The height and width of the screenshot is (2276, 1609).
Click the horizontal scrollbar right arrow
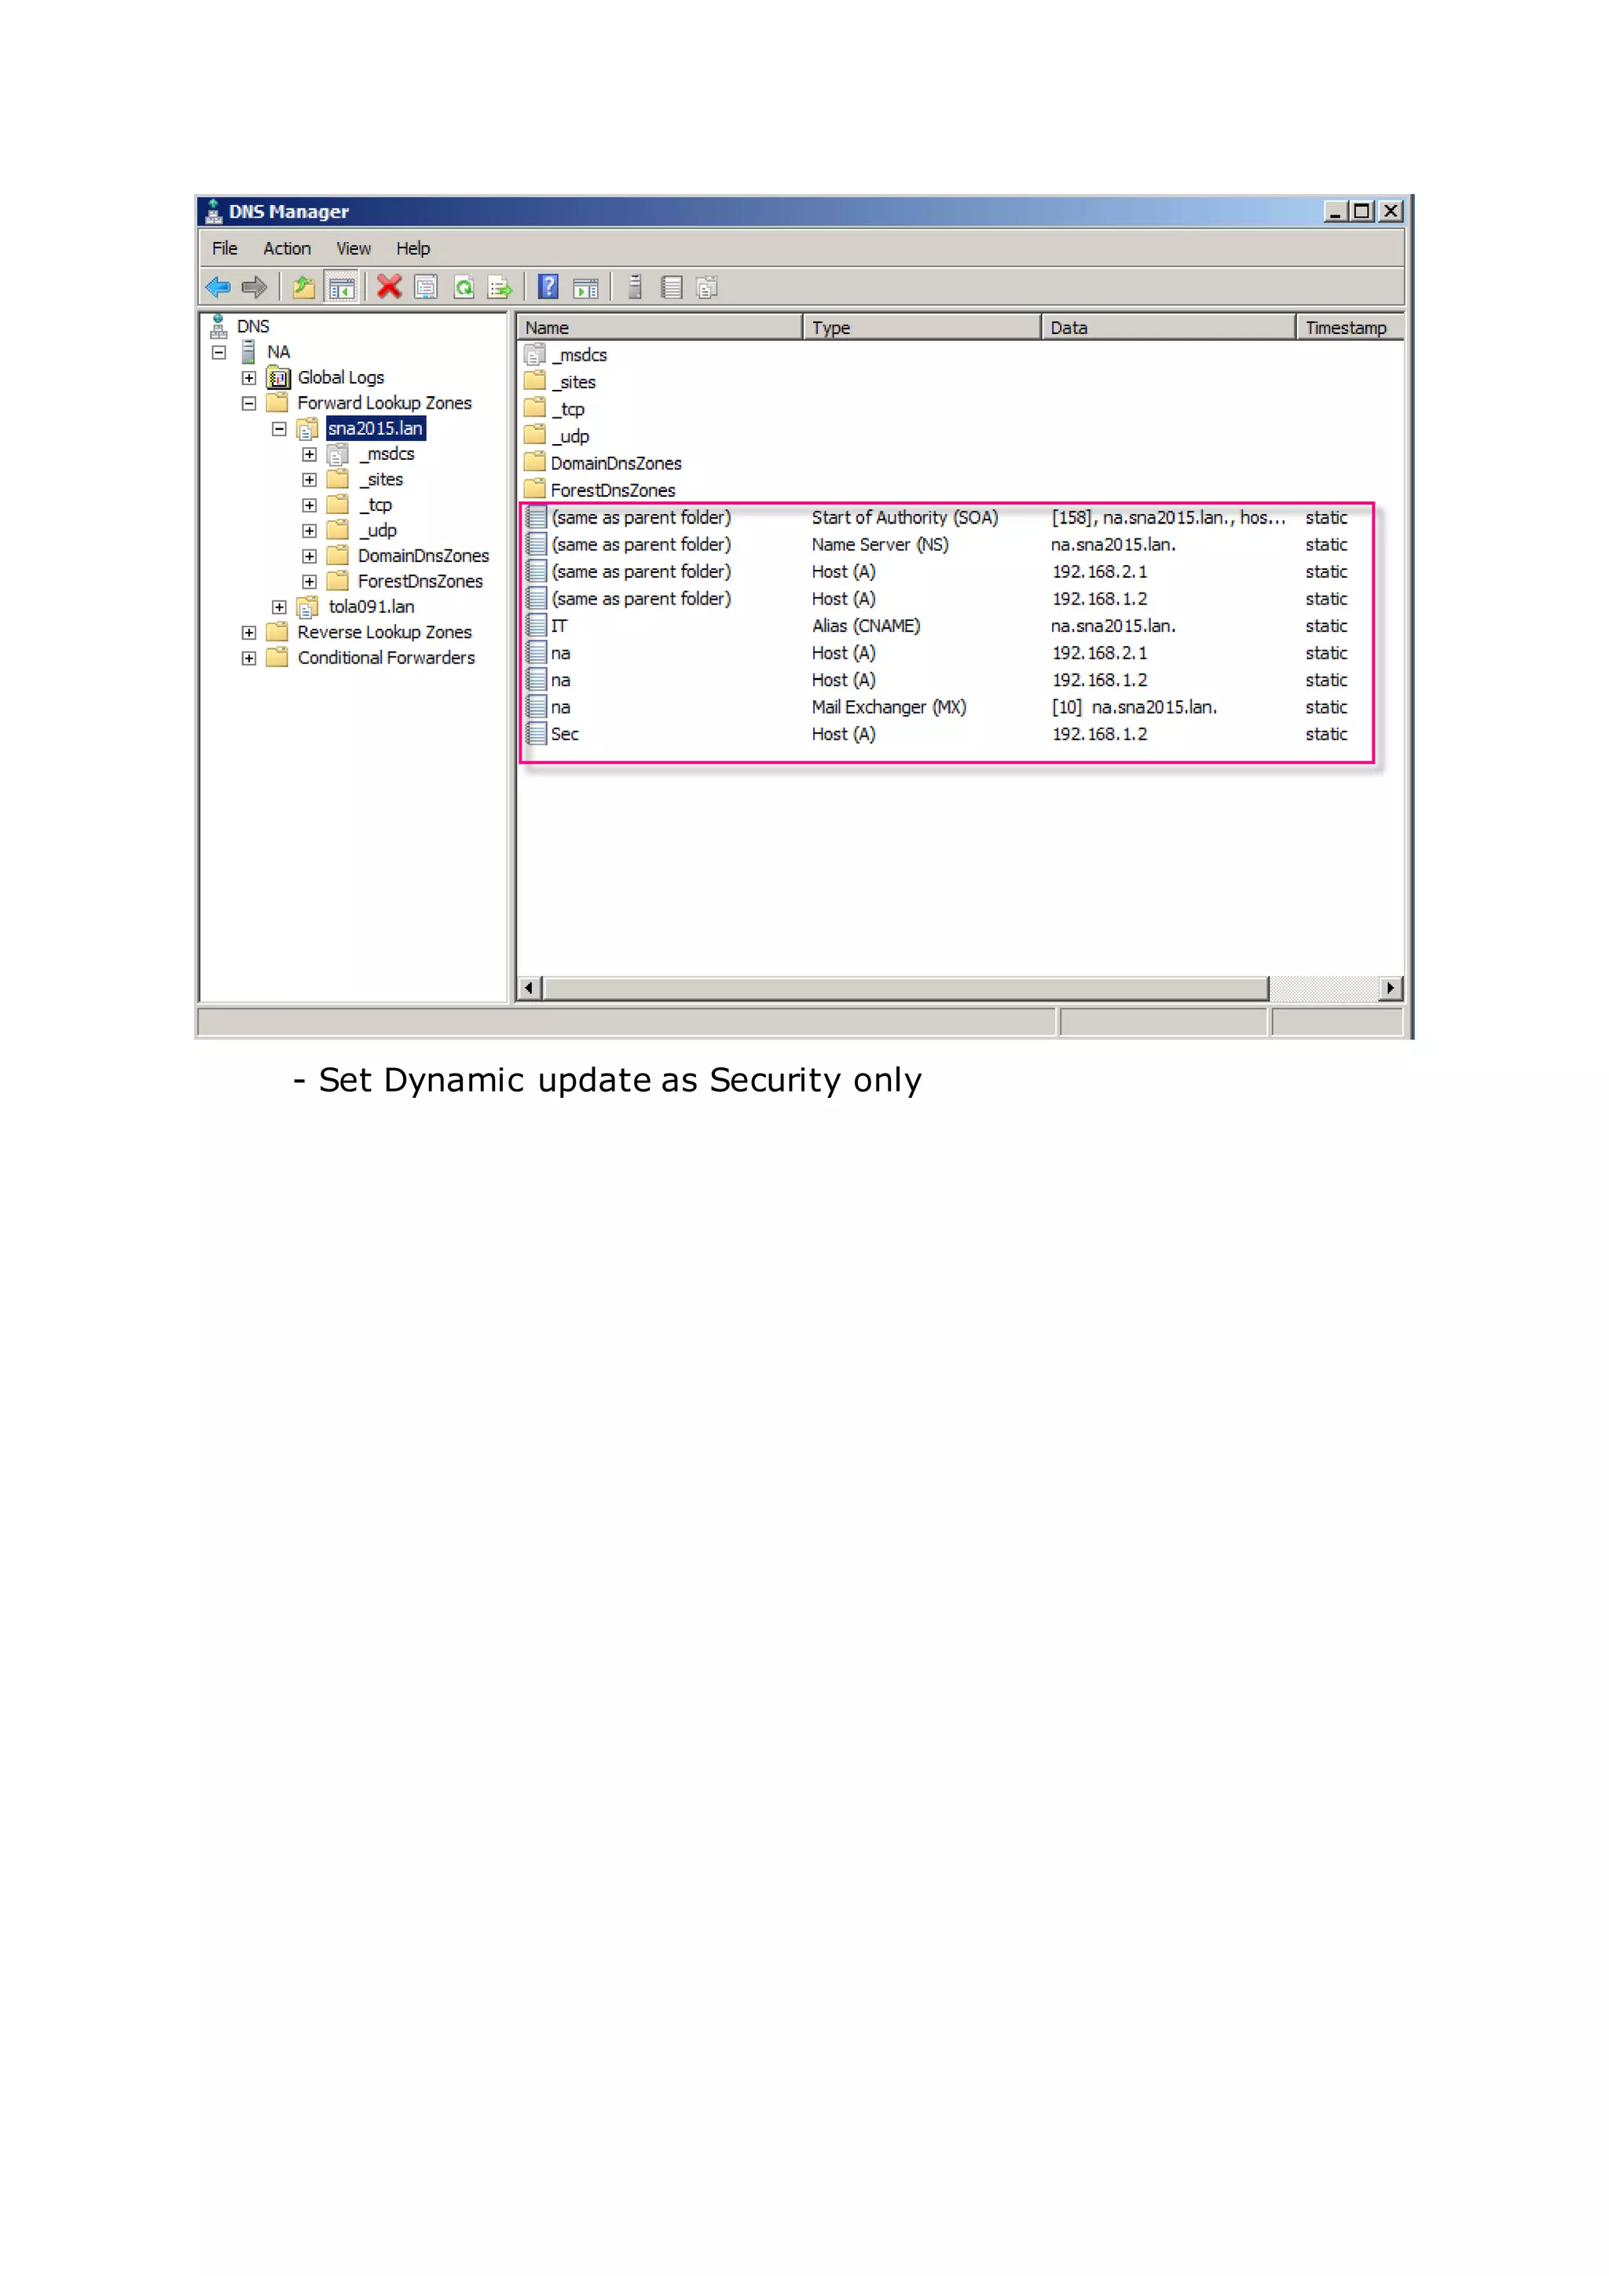1390,987
